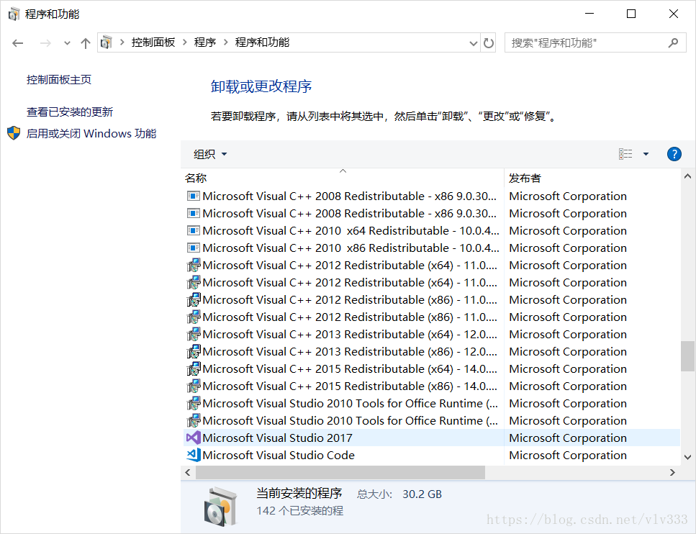
Task: Select second Visual C++ 2008 x86 entry icon
Action: (193, 214)
